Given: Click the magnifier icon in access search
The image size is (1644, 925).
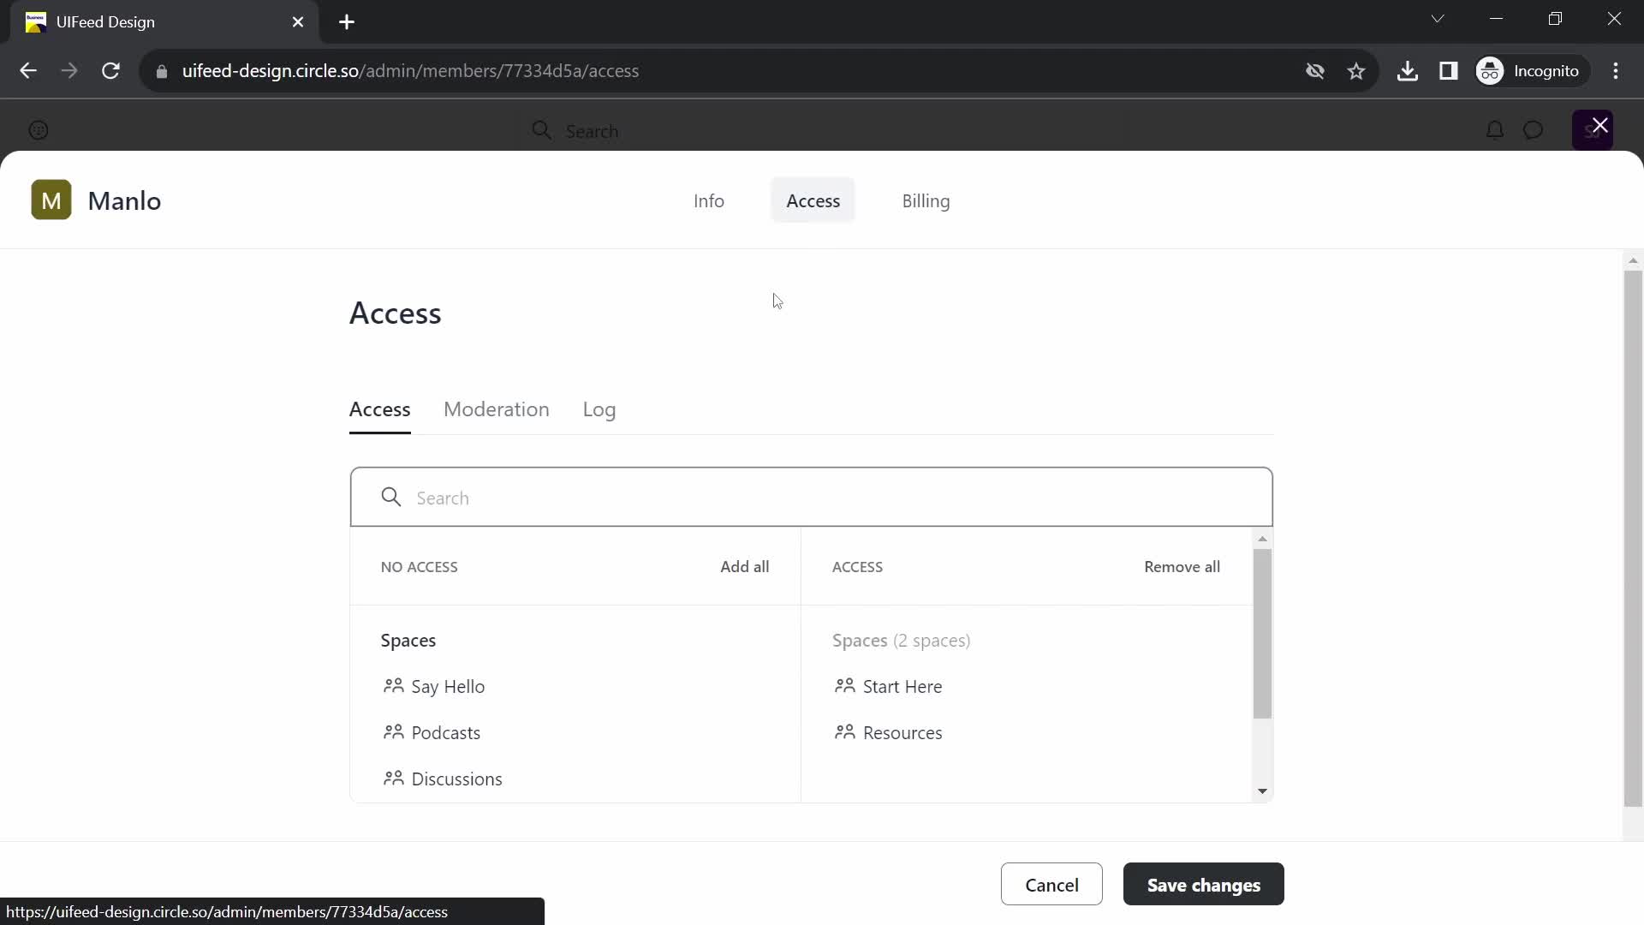Looking at the screenshot, I should 391,498.
